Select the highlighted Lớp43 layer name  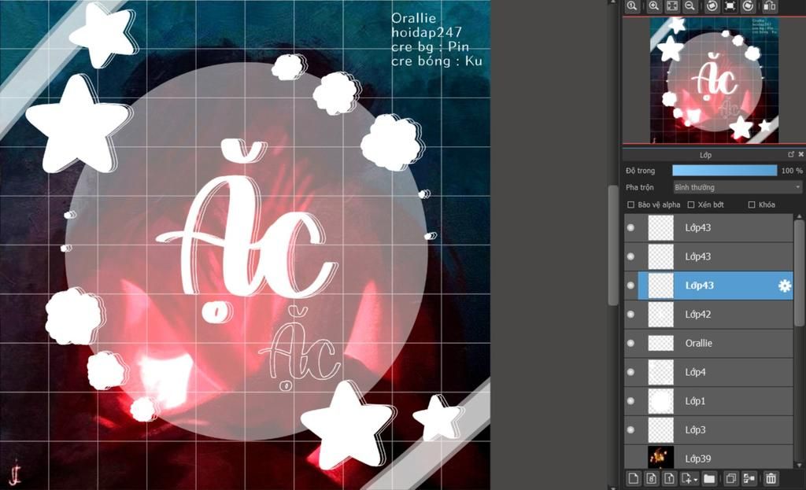point(699,285)
